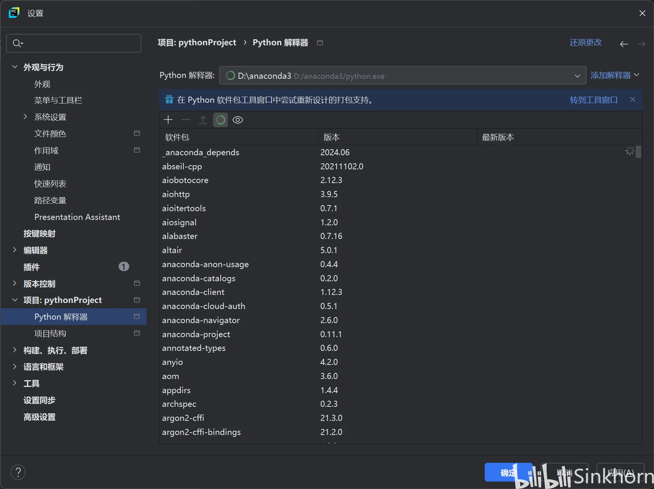This screenshot has height=489, width=654.
Task: Click the 还原更改 link
Action: pos(585,43)
